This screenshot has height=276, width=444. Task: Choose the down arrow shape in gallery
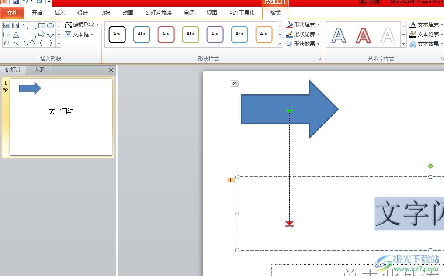51,34
